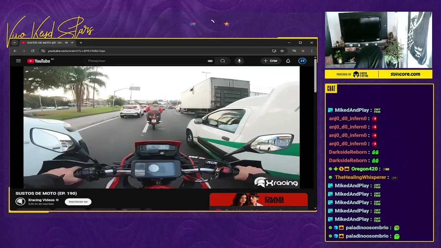This screenshot has width=441, height=248.
Task: Go back to the previous page
Action: [x=15, y=51]
